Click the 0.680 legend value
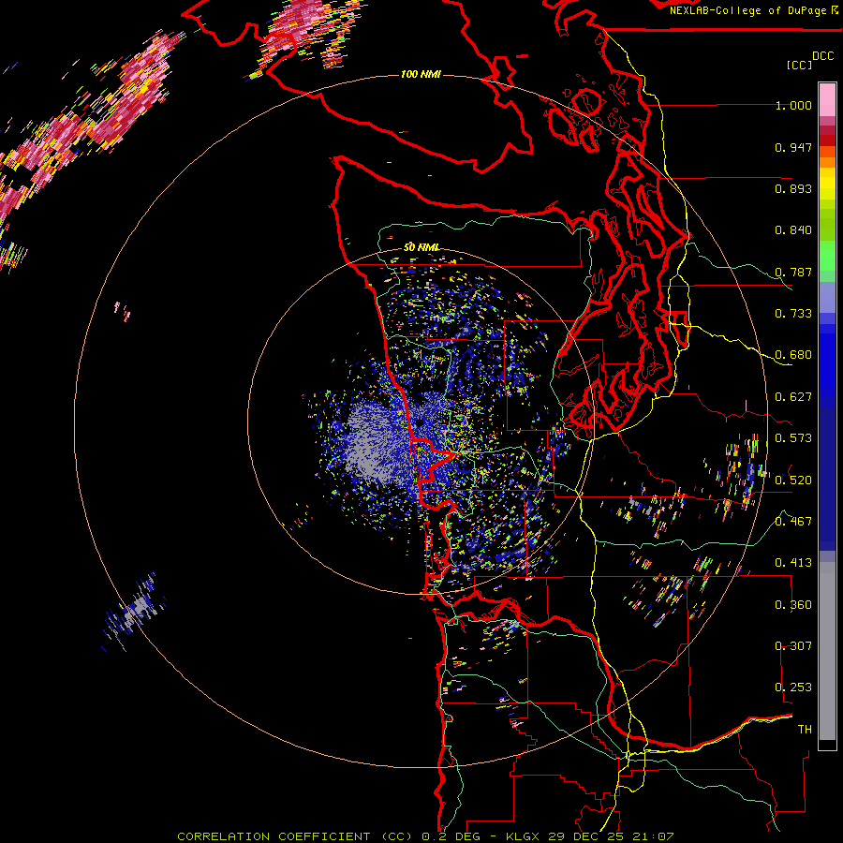 click(x=793, y=355)
